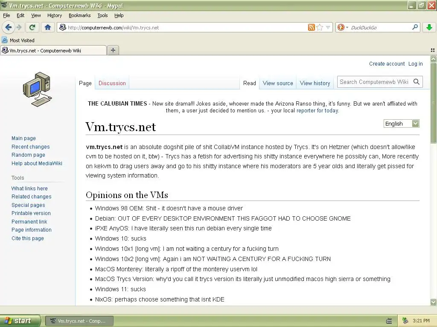Bookmark this page with the star icon

320,27
